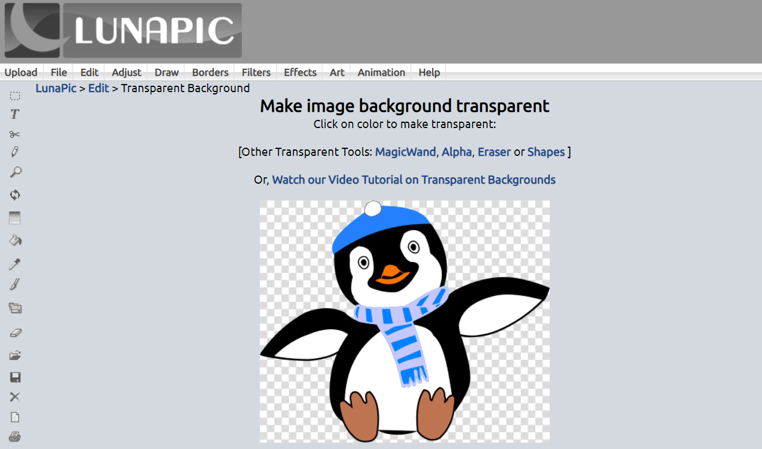Open the Adjust menu

[126, 72]
